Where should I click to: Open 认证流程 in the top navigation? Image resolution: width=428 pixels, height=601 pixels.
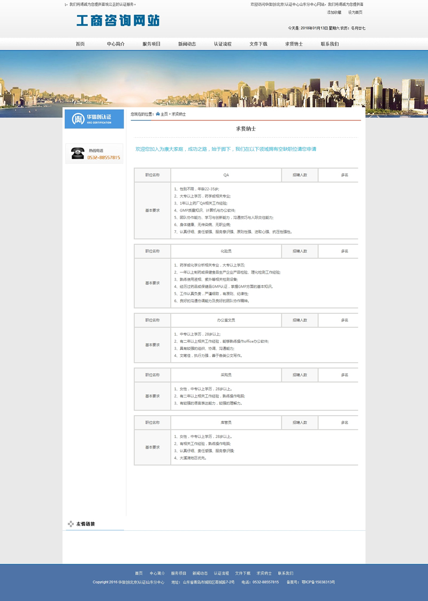(223, 44)
